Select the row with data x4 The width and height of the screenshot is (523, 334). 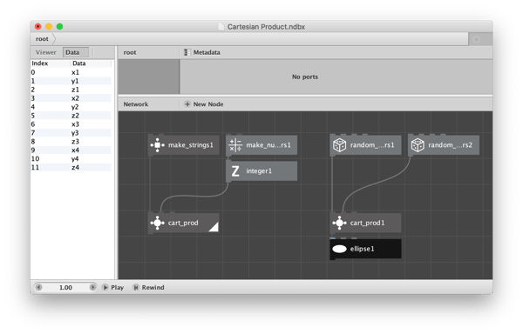71,150
